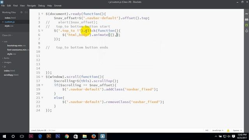Open Adobe Photoshop from taskbar
Screen dimensions: 249x140
click(x=58, y=136)
